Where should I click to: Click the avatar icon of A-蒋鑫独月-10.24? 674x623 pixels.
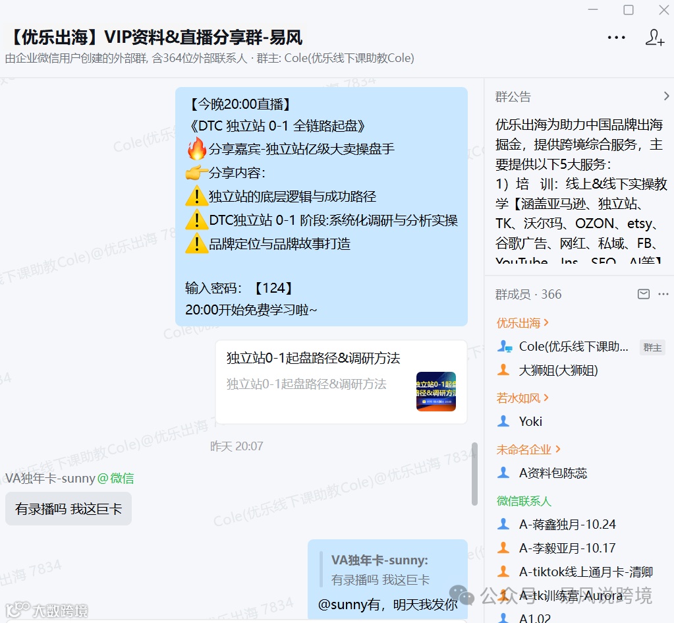tap(503, 524)
